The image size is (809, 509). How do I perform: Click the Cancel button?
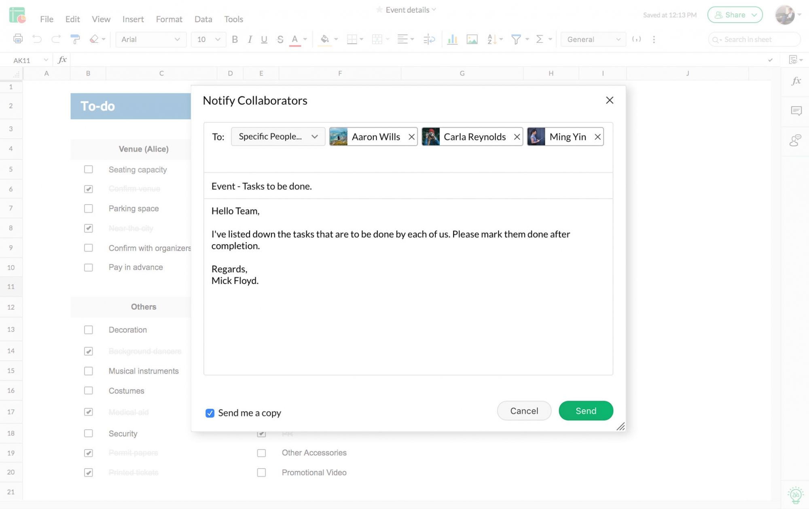point(524,410)
